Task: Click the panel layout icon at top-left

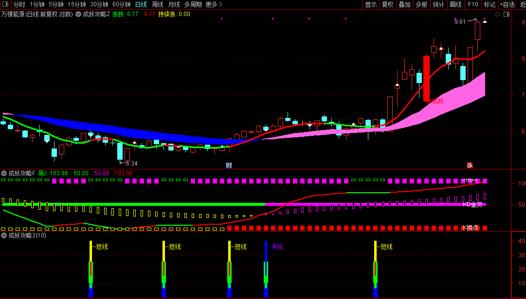Action: pos(5,4)
